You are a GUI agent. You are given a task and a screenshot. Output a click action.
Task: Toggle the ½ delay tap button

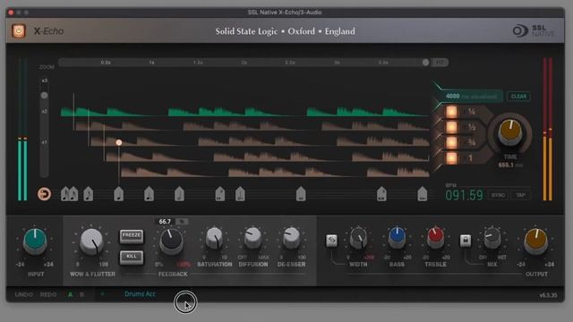(x=451, y=127)
